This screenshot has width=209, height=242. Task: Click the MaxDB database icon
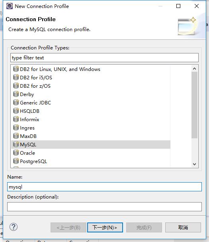pyautogui.click(x=16, y=136)
